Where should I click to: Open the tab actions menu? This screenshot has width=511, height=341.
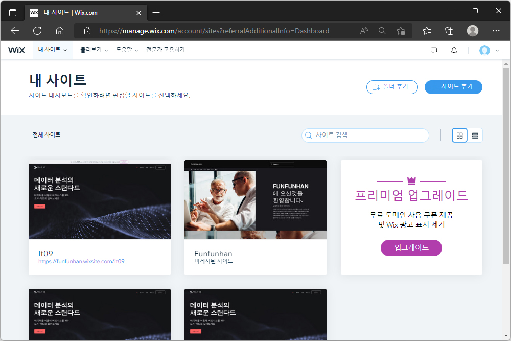tap(13, 13)
